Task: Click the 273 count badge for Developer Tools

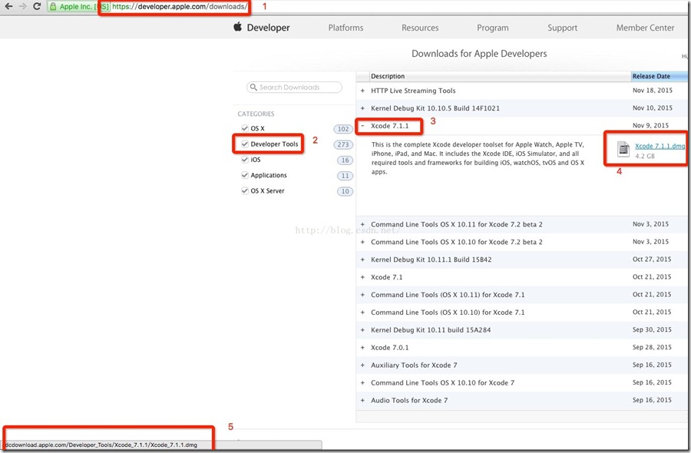Action: [343, 144]
